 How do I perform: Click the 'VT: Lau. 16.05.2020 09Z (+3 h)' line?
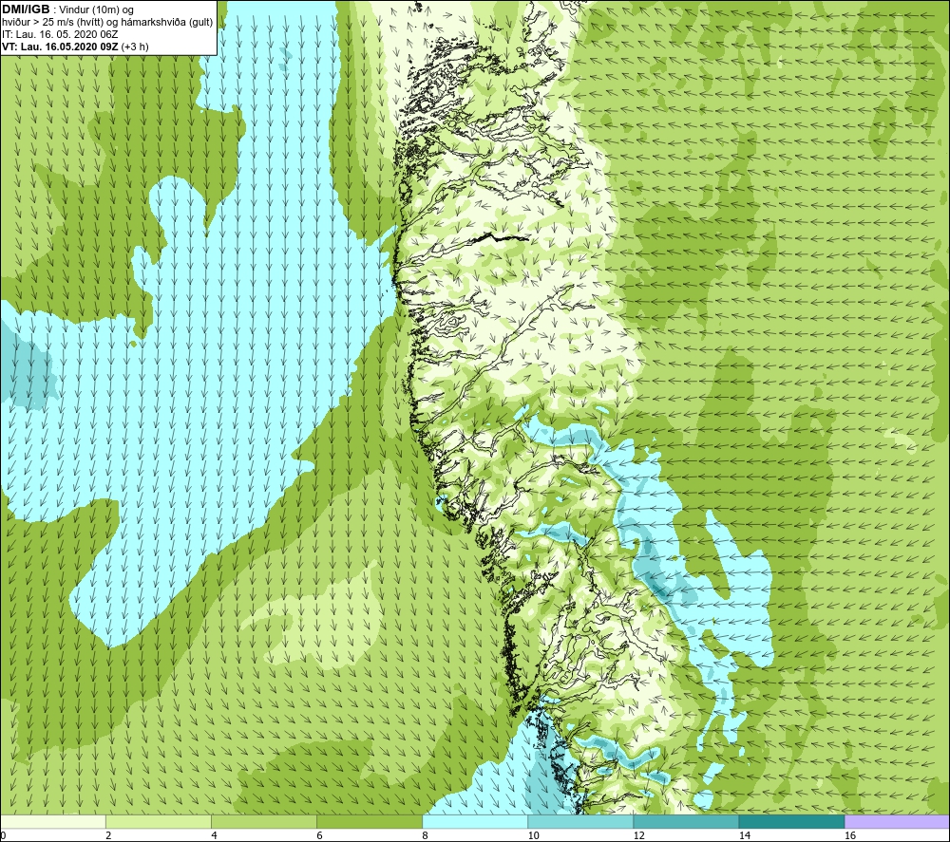(x=75, y=46)
